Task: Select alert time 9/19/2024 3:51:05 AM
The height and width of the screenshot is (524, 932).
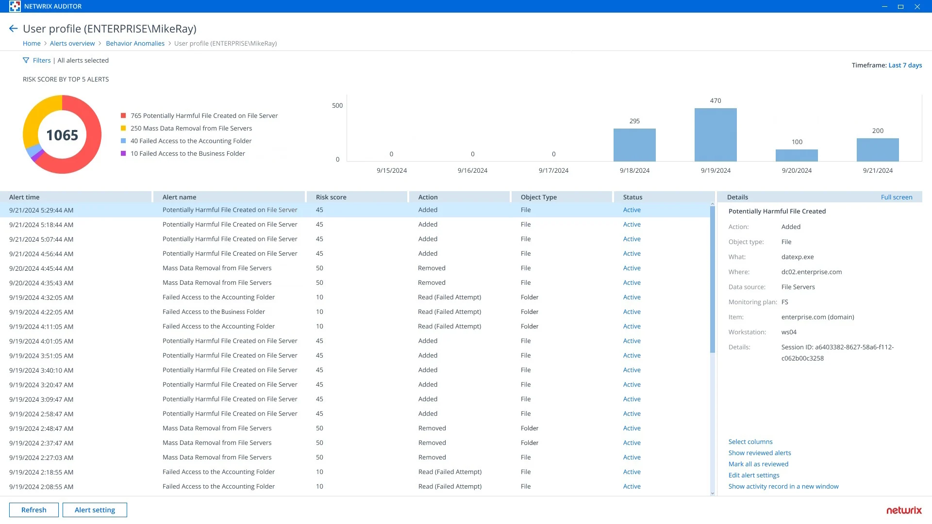Action: tap(41, 356)
